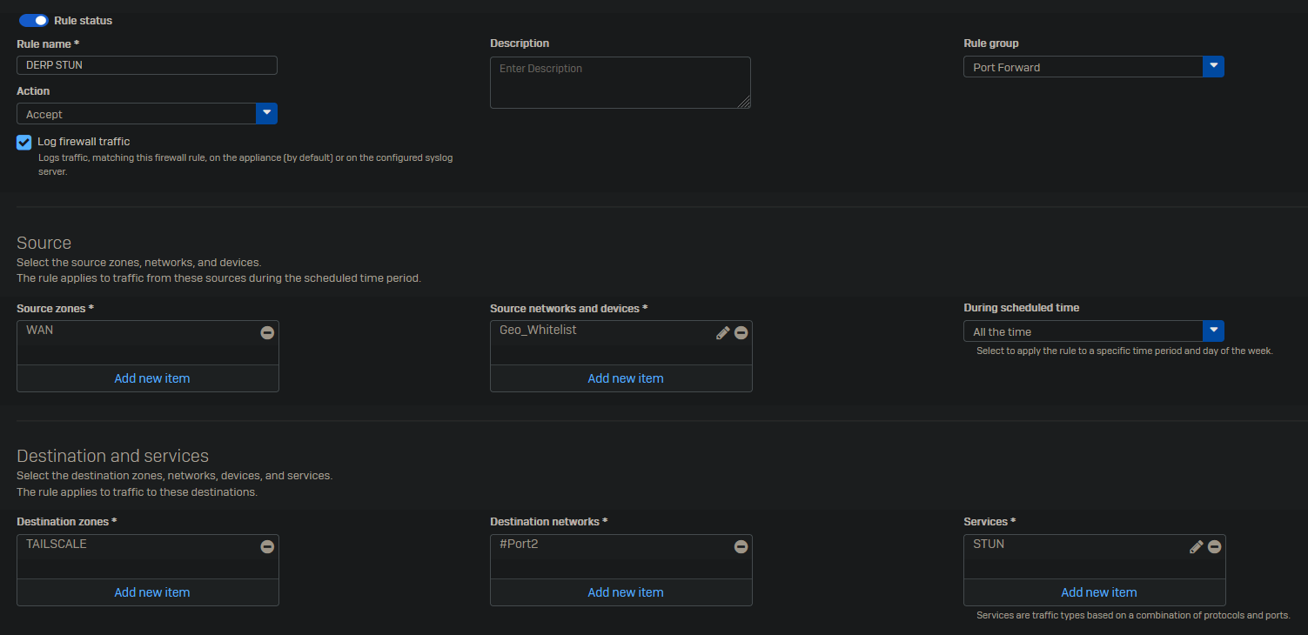Viewport: 1308px width, 635px height.
Task: Remove #Port2 from destination networks
Action: point(741,546)
